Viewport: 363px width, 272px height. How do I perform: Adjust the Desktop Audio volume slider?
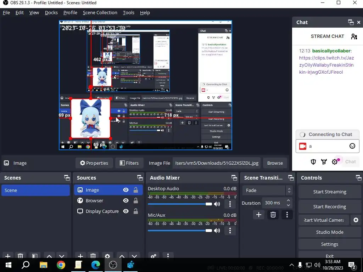[x=180, y=204]
